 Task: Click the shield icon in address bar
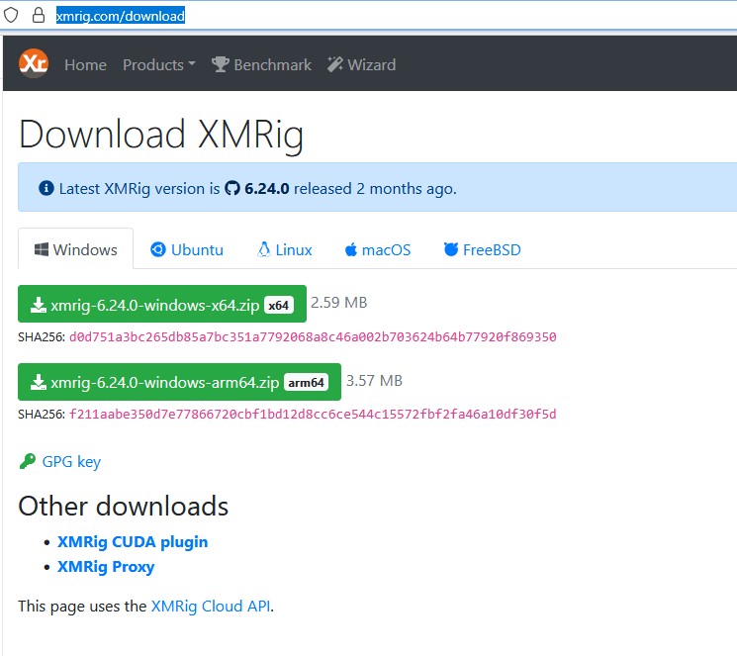pyautogui.click(x=12, y=16)
